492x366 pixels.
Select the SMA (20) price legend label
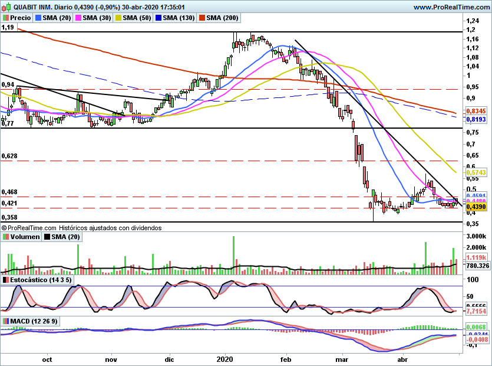point(56,18)
